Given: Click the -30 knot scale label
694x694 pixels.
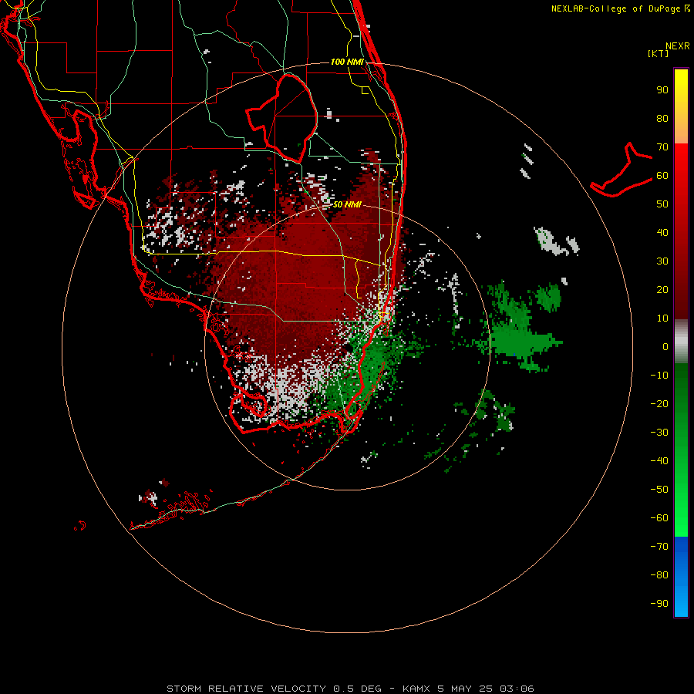Looking at the screenshot, I should pyautogui.click(x=659, y=433).
